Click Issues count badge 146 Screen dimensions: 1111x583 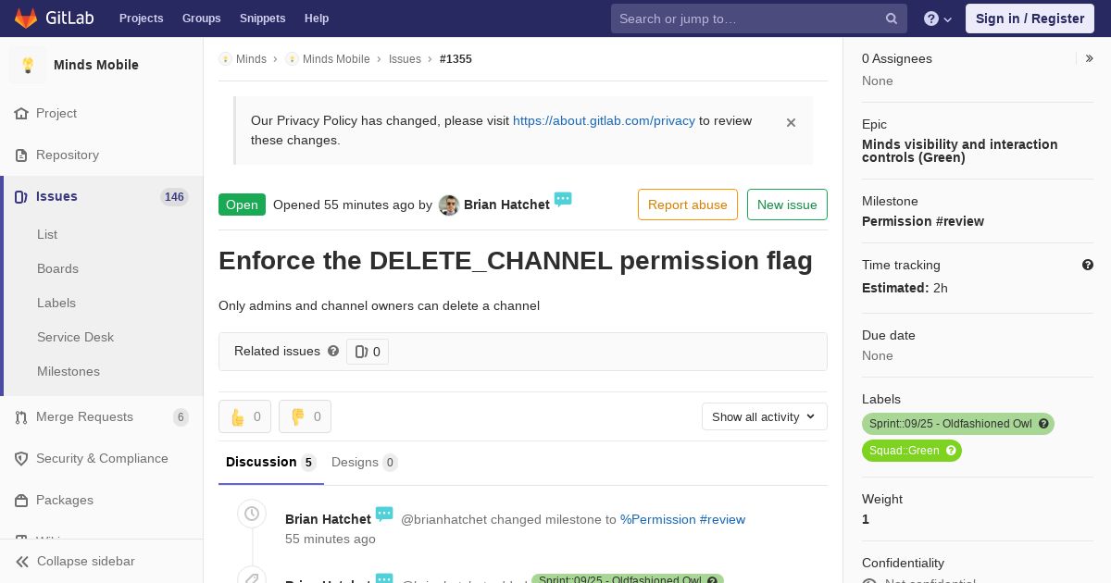[x=174, y=197]
